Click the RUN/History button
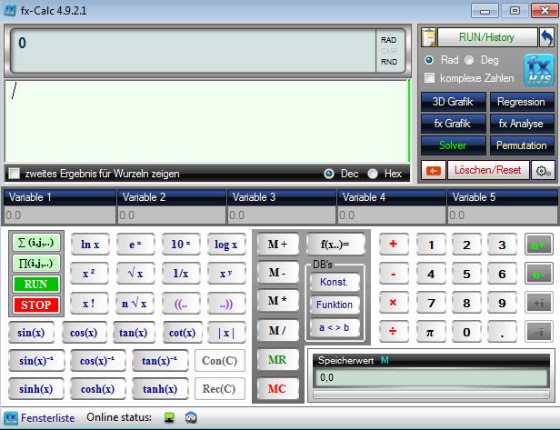 [487, 37]
